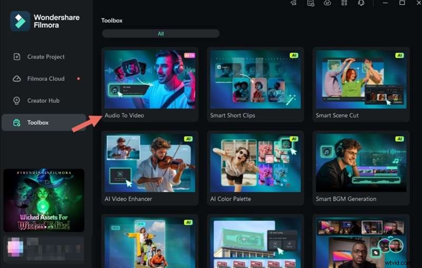This screenshot has width=422, height=268.
Task: Click the AI badge on Smart Scene Cut
Action: point(399,55)
